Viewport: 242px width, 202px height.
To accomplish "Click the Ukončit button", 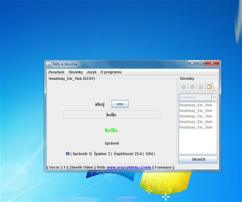I will pos(198,160).
